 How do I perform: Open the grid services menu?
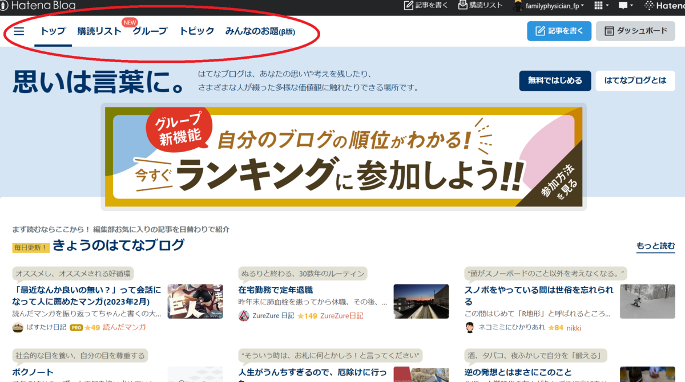point(601,5)
